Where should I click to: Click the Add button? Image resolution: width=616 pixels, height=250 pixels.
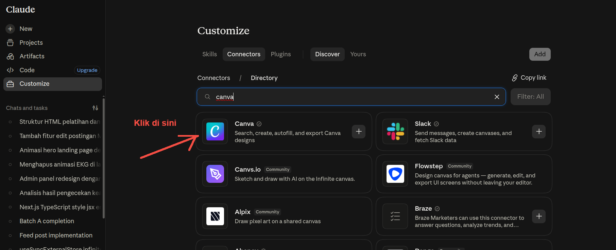540,54
